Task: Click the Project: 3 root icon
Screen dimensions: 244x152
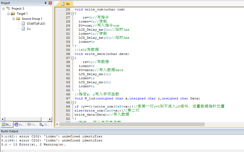Action: pos(8,8)
